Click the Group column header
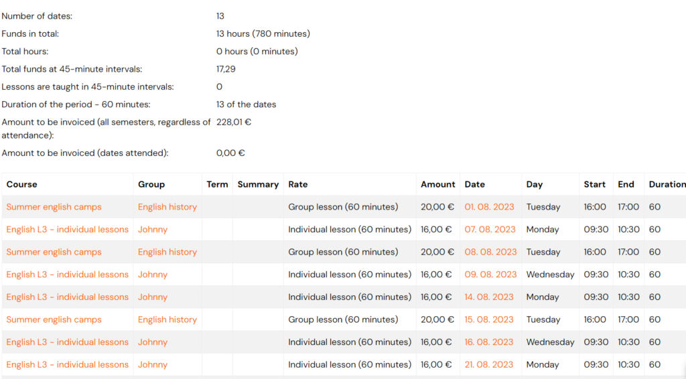Screen dimensions: 686x379 (151, 184)
